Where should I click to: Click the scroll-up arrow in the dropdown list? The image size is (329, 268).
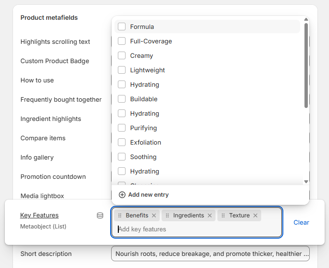click(x=306, y=20)
